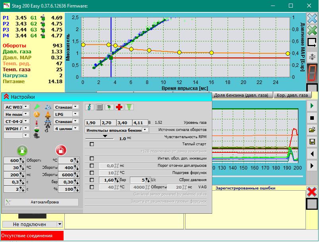The height and width of the screenshot is (242, 319).
Task: Click the green funnel filter icon
Action: (129, 107)
